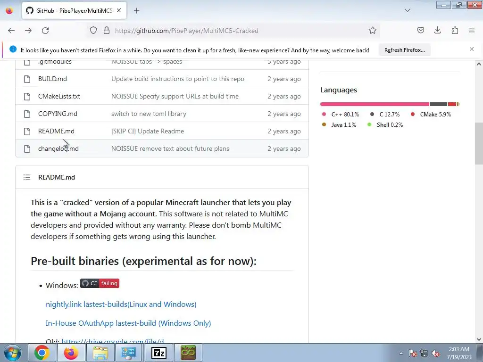This screenshot has width=483, height=362.
Task: Open the README outline list icon
Action: click(x=27, y=177)
